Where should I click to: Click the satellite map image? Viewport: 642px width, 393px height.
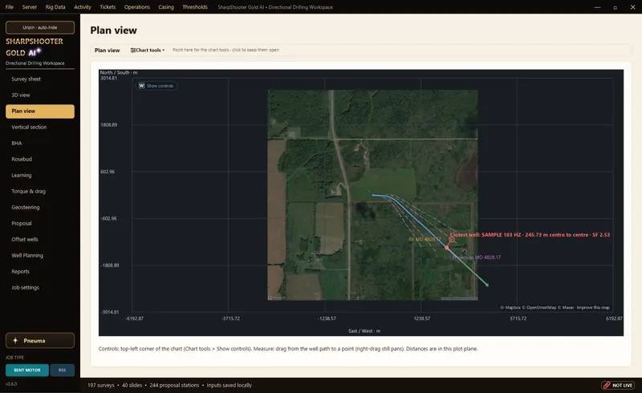click(x=372, y=195)
